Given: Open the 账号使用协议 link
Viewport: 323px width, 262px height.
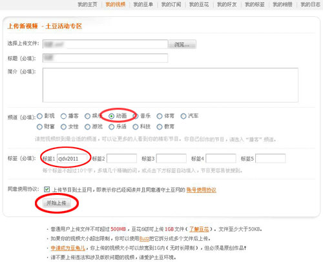Looking at the screenshot, I should 201,190.
